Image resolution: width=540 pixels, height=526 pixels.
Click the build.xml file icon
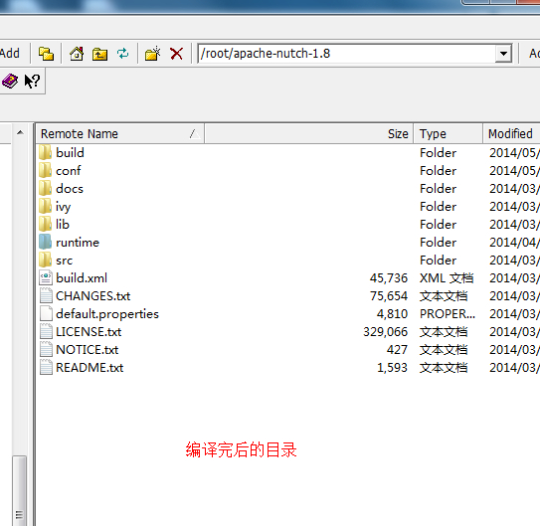[46, 277]
